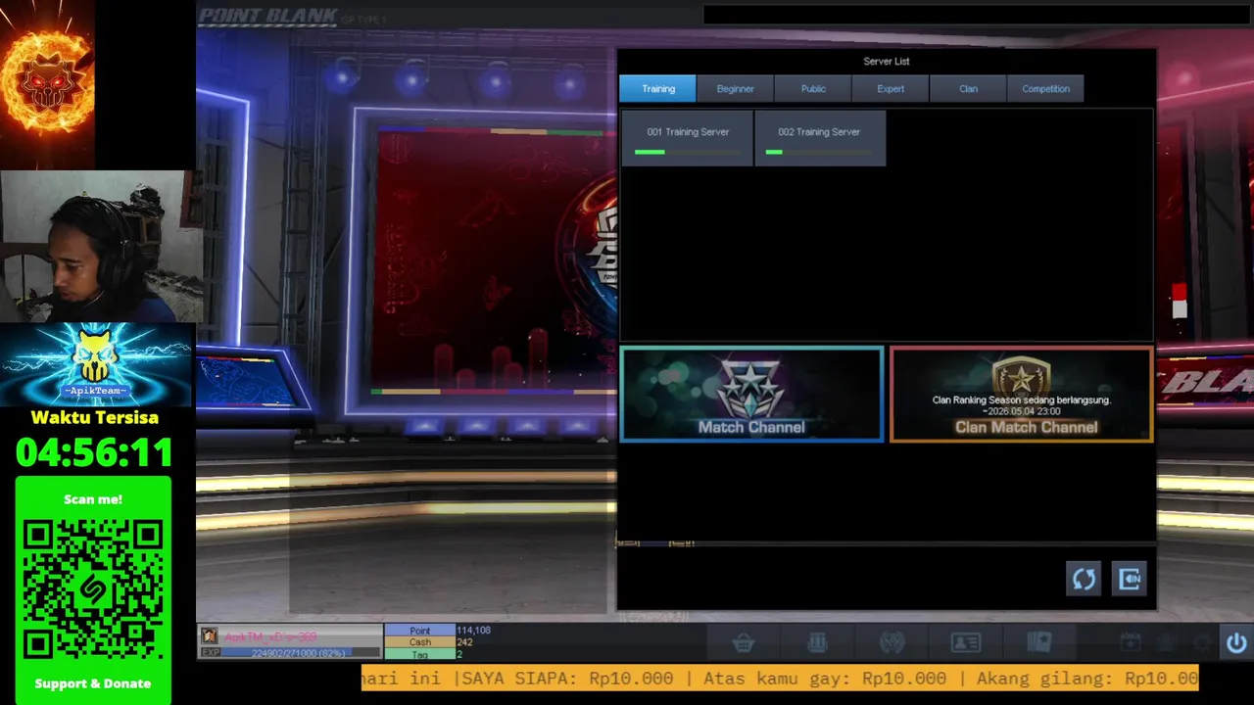Click the Support & Donate label
The image size is (1254, 705).
coord(93,683)
